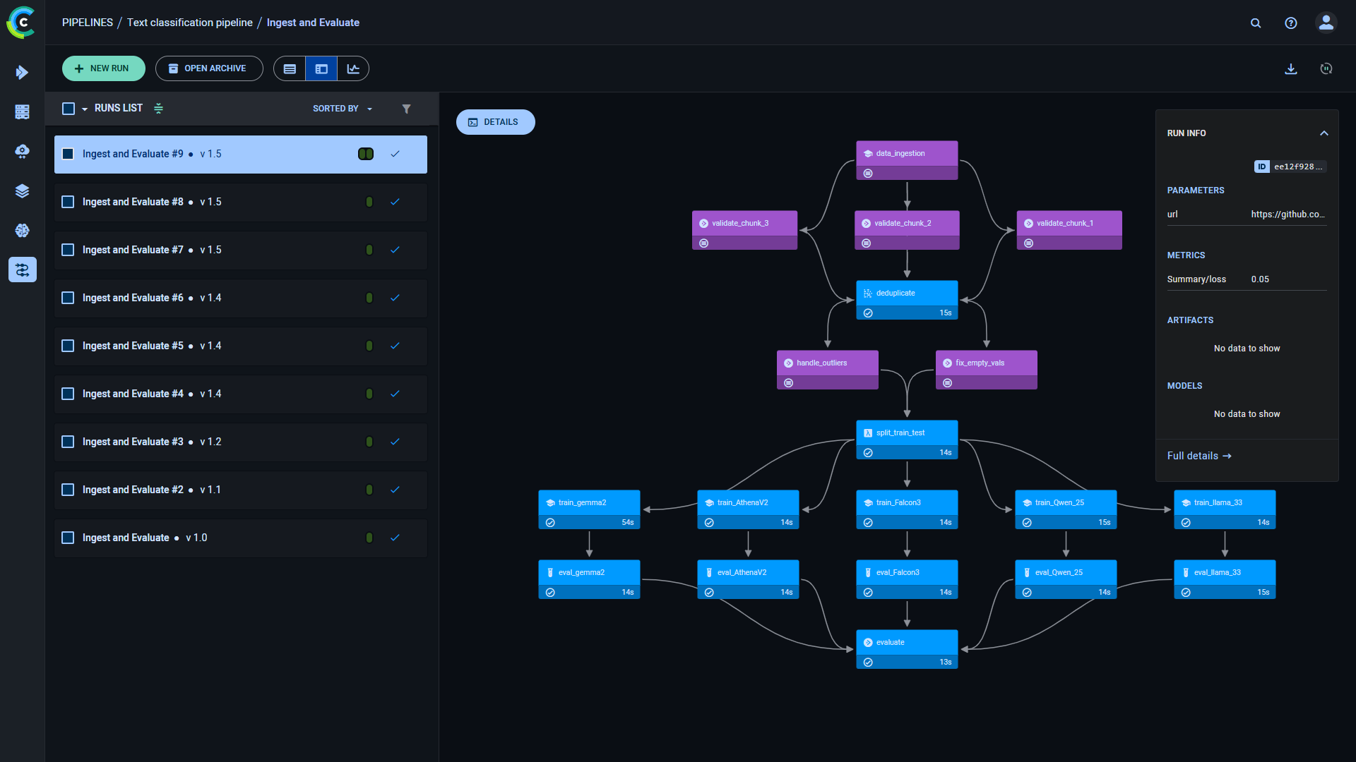The width and height of the screenshot is (1356, 762).
Task: Click the flask icon on eval_gemma2 node
Action: coord(550,573)
